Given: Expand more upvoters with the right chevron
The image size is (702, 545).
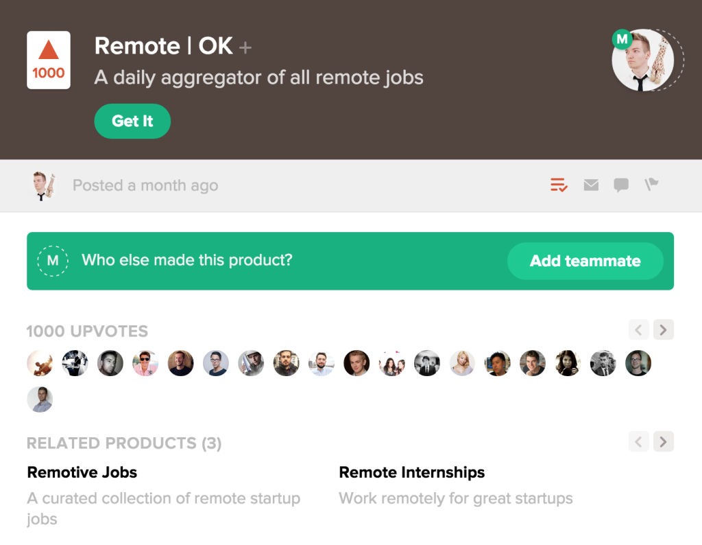Looking at the screenshot, I should click(x=663, y=329).
